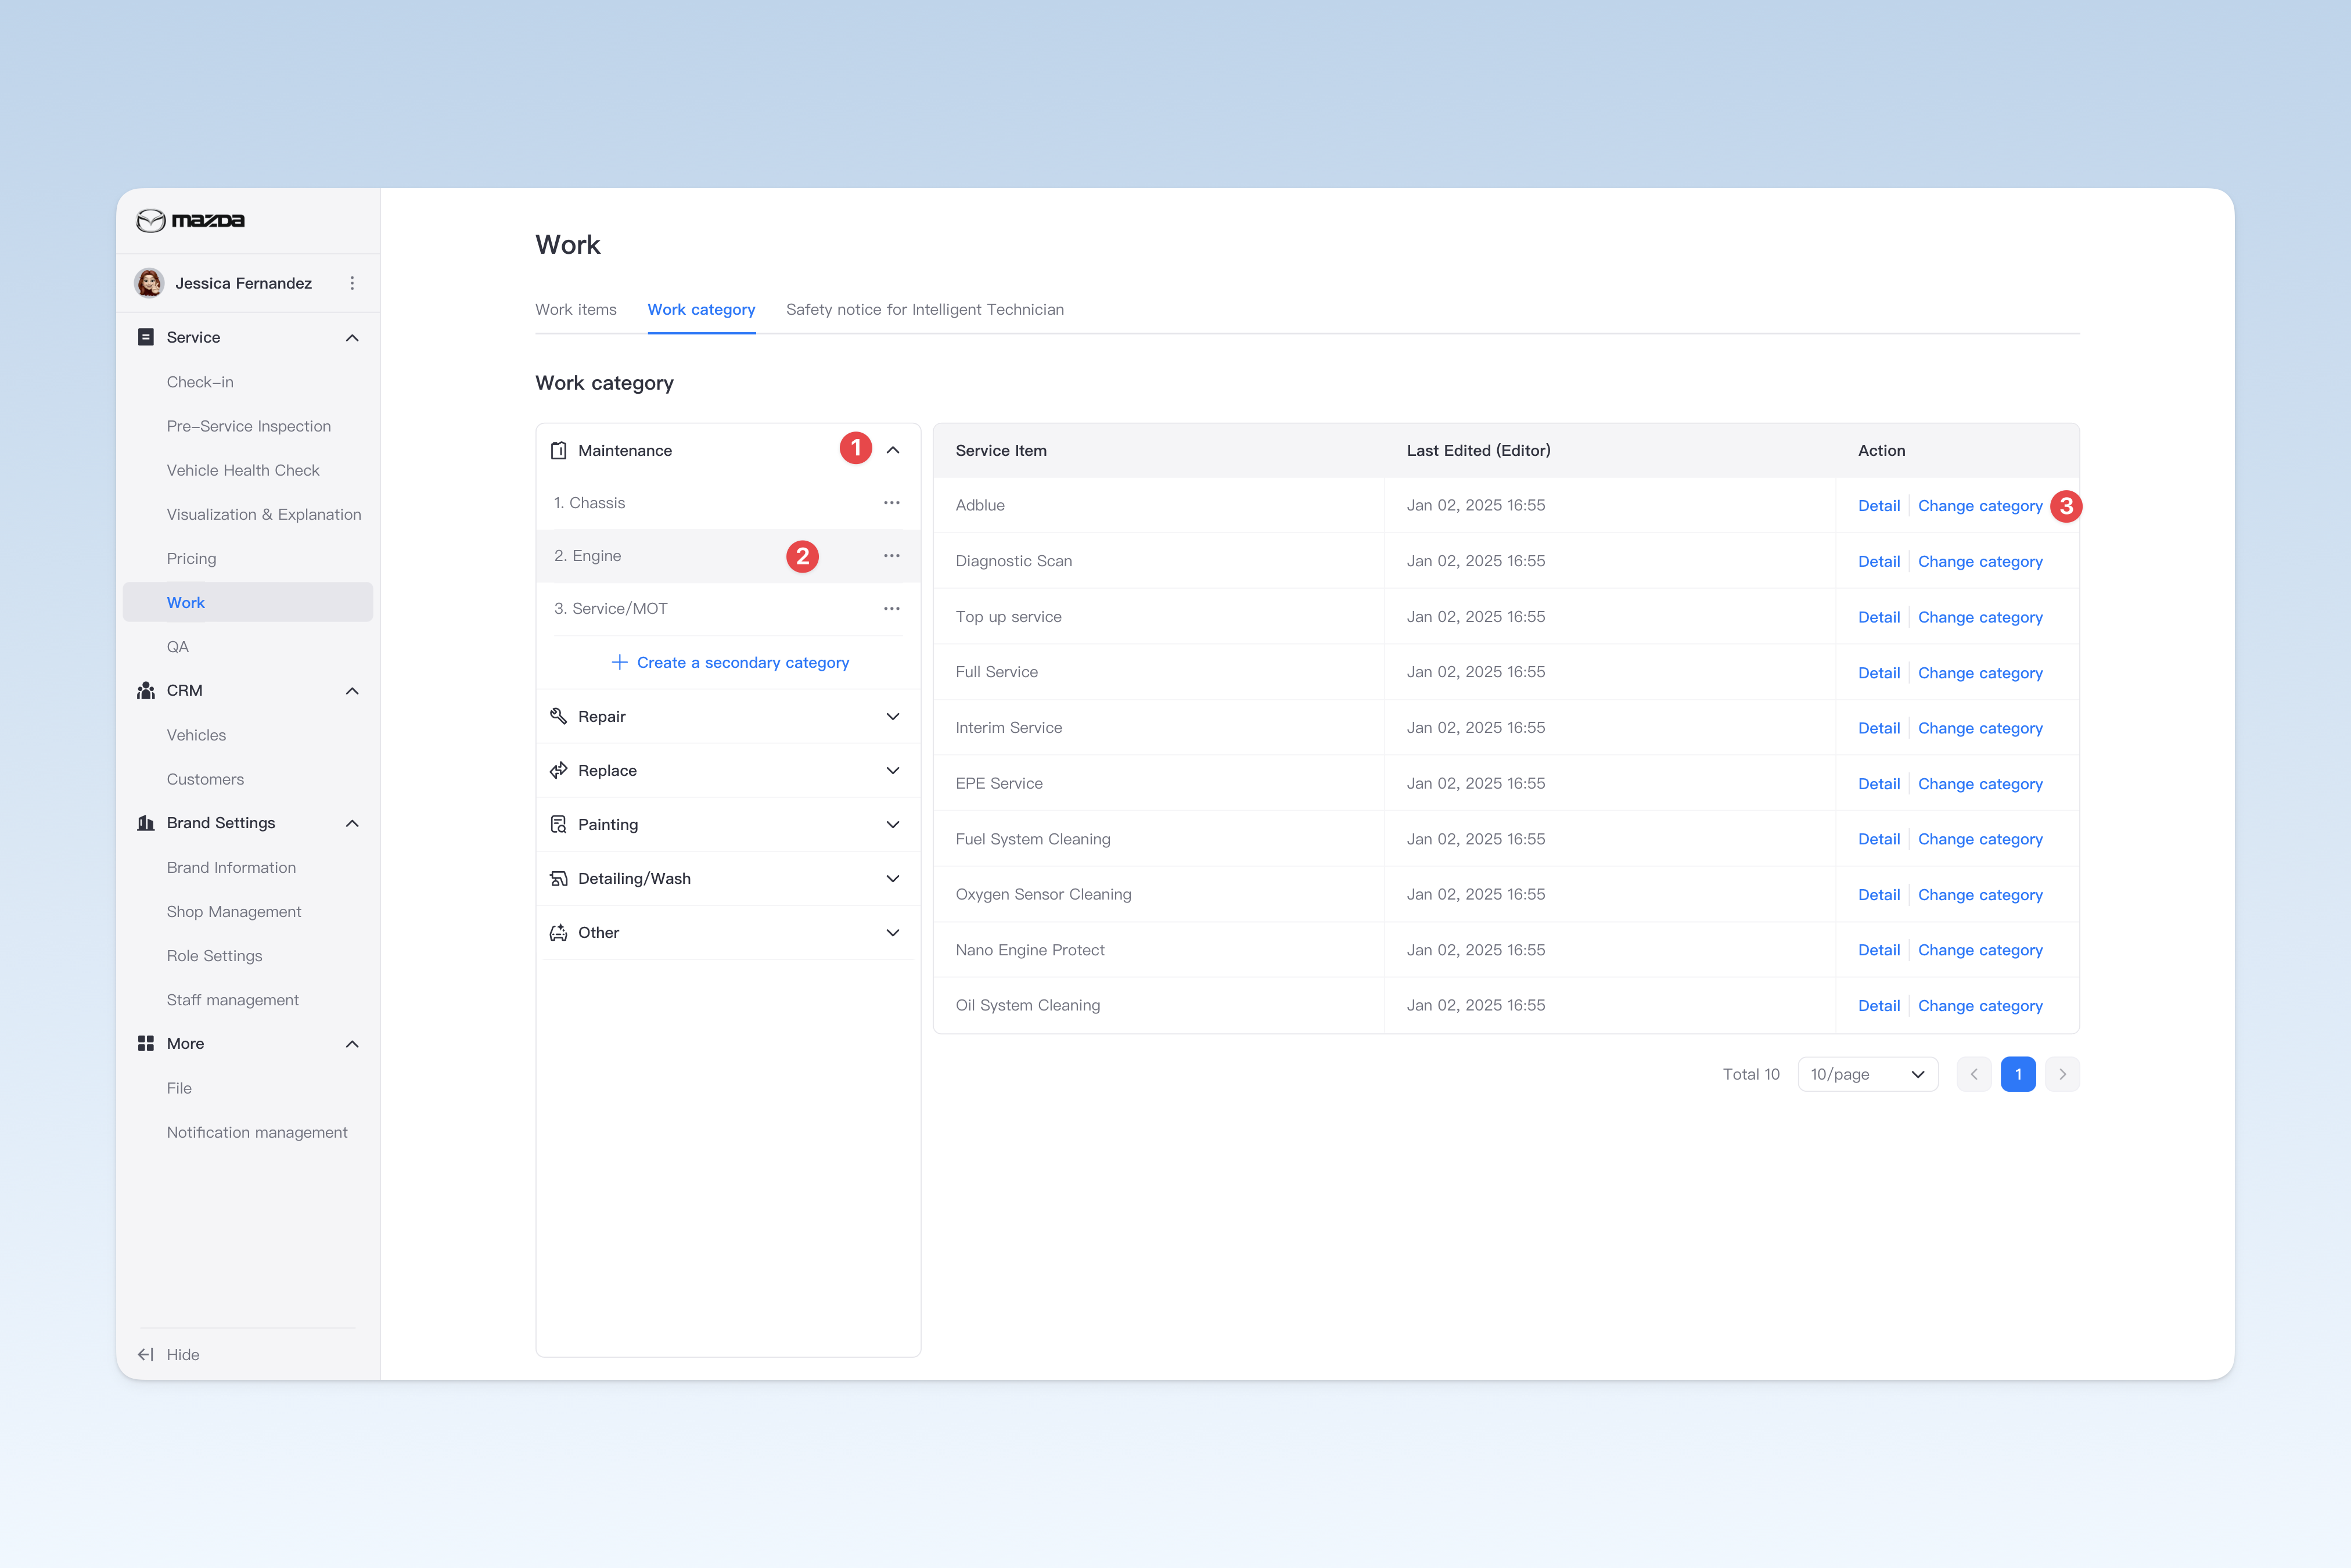Collapse the Brand Settings section
Image resolution: width=2351 pixels, height=1568 pixels.
[x=352, y=823]
